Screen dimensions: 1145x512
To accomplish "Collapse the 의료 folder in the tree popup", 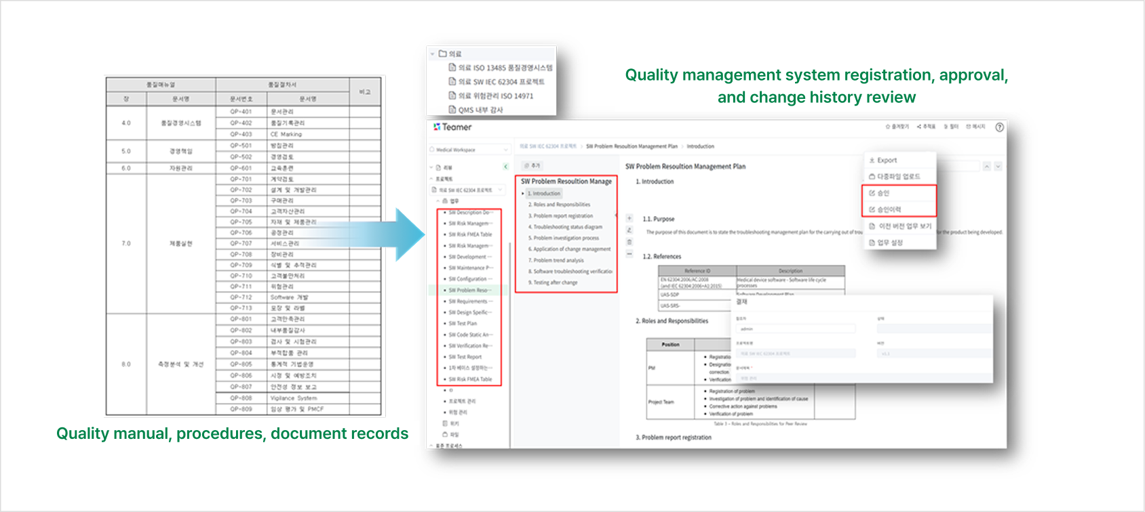I will (433, 54).
